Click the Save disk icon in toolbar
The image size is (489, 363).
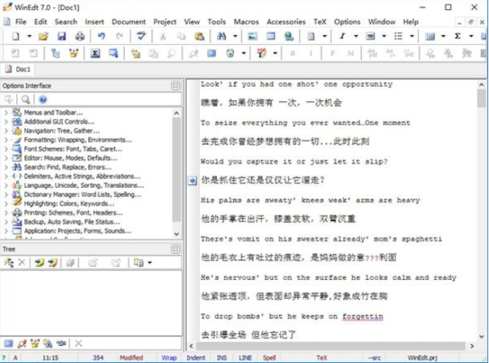point(61,37)
